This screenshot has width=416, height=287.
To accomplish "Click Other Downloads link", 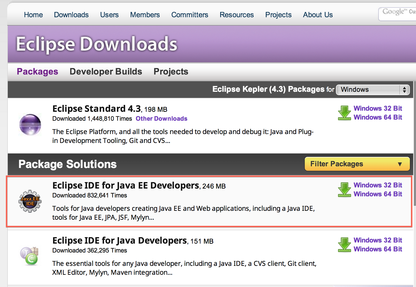I will [162, 119].
